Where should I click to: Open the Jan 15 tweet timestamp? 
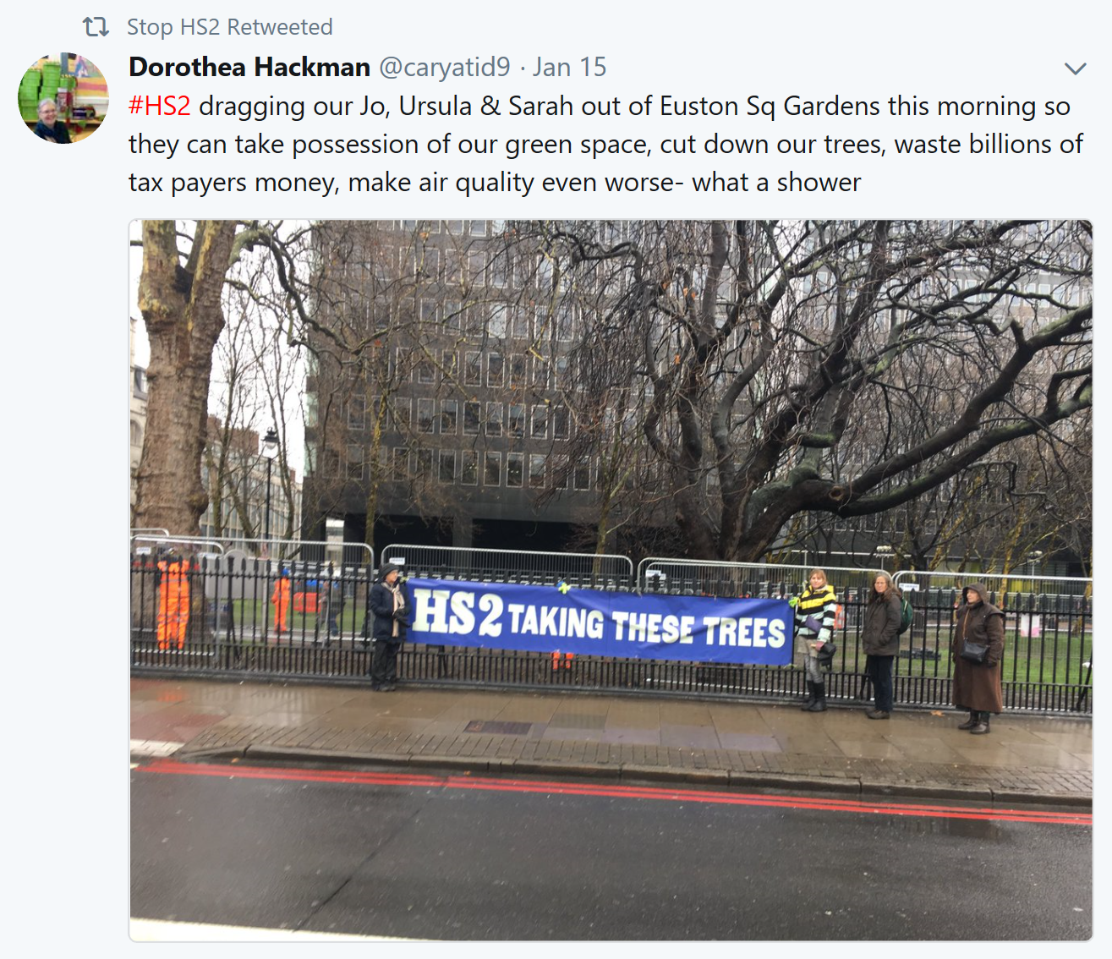pos(569,67)
